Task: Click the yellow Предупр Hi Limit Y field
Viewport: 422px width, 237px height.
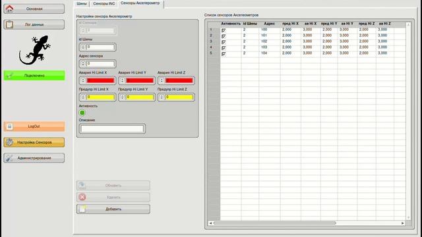Action: pos(140,97)
